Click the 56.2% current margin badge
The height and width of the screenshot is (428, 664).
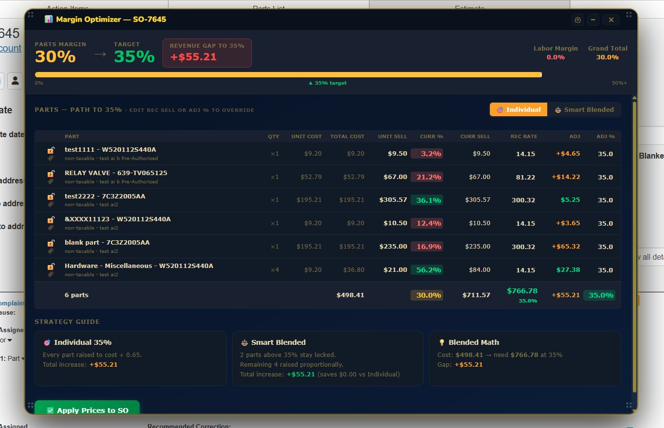click(427, 269)
